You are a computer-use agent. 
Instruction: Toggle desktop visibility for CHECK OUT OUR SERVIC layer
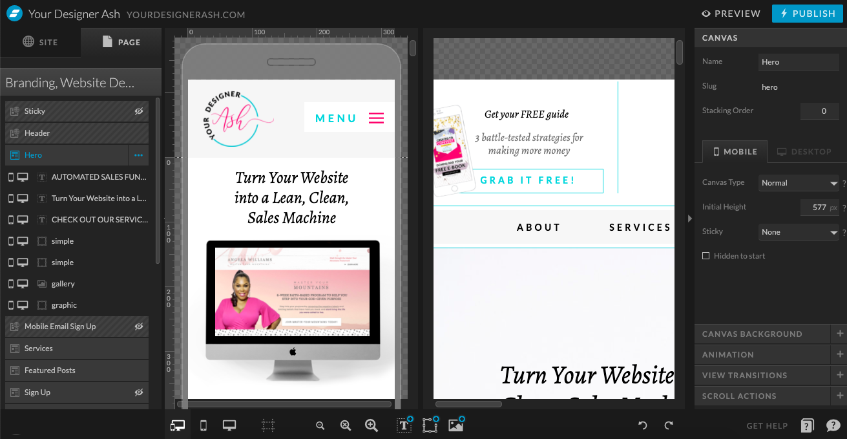click(x=23, y=220)
